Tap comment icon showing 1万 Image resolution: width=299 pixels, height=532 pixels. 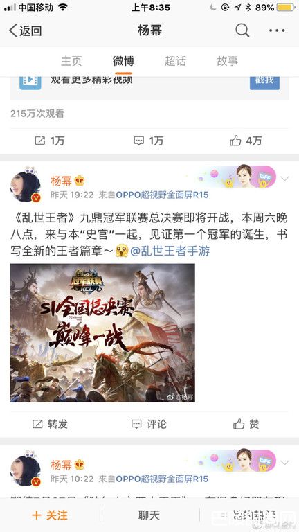149,141
